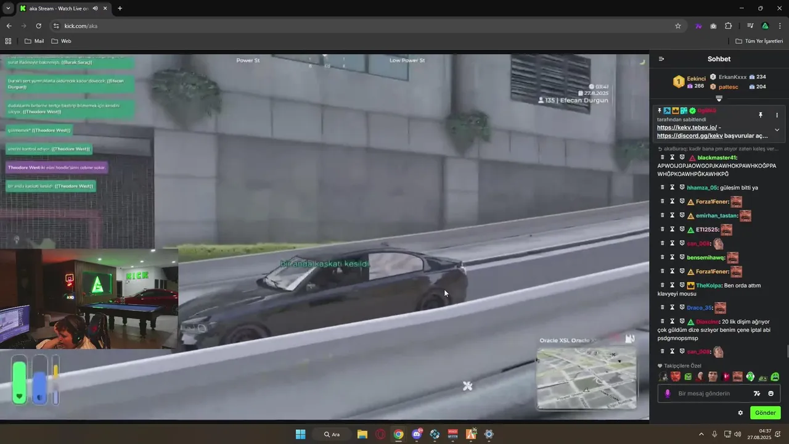
Task: Open moderation shield for bensemihawq
Action: (x=682, y=257)
